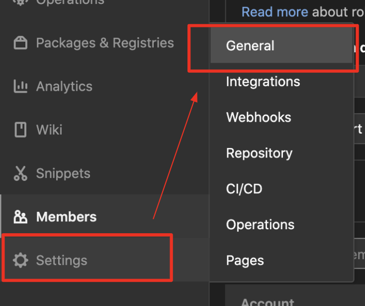The width and height of the screenshot is (365, 306).
Task: Select Webhooks from the settings submenu
Action: click(x=281, y=117)
